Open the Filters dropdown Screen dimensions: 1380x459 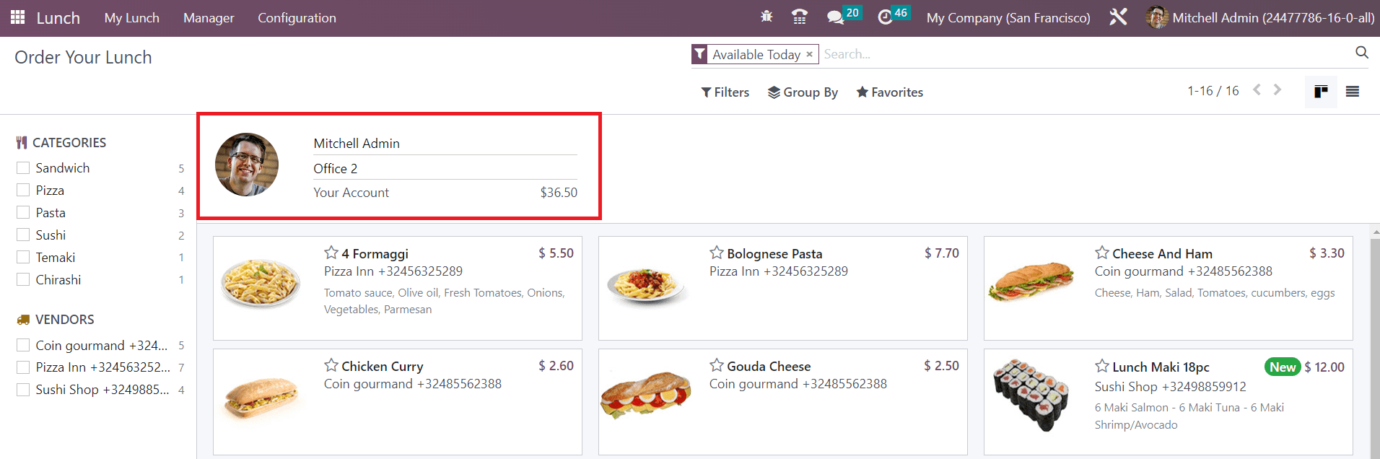click(725, 92)
